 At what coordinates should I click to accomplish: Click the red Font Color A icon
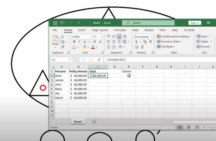93,47
